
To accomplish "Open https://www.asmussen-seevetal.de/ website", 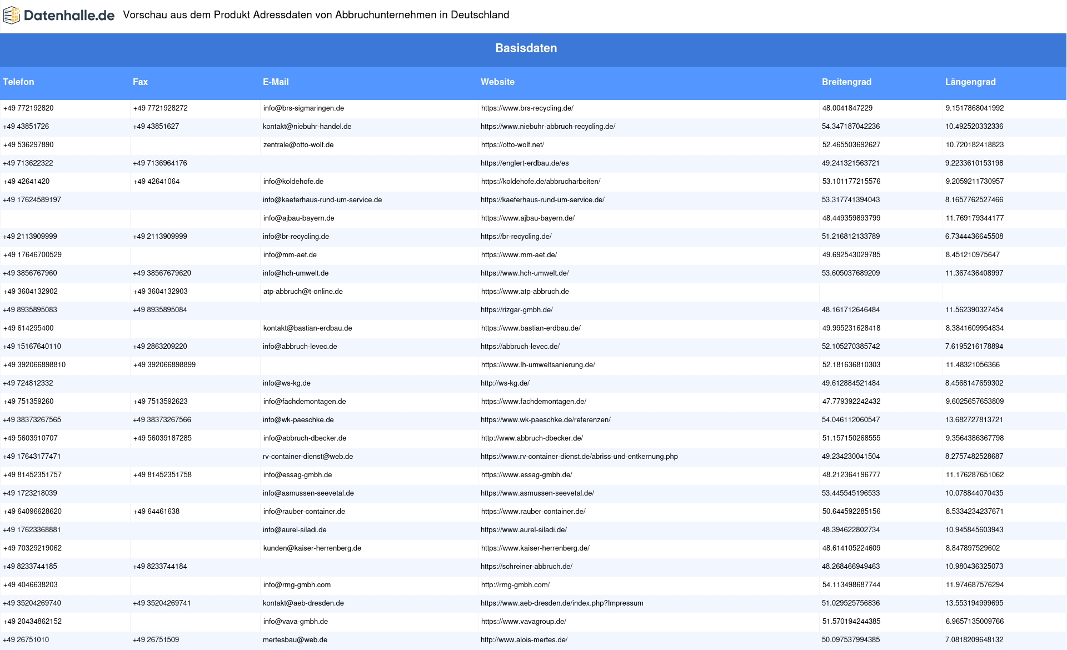I will [x=537, y=493].
